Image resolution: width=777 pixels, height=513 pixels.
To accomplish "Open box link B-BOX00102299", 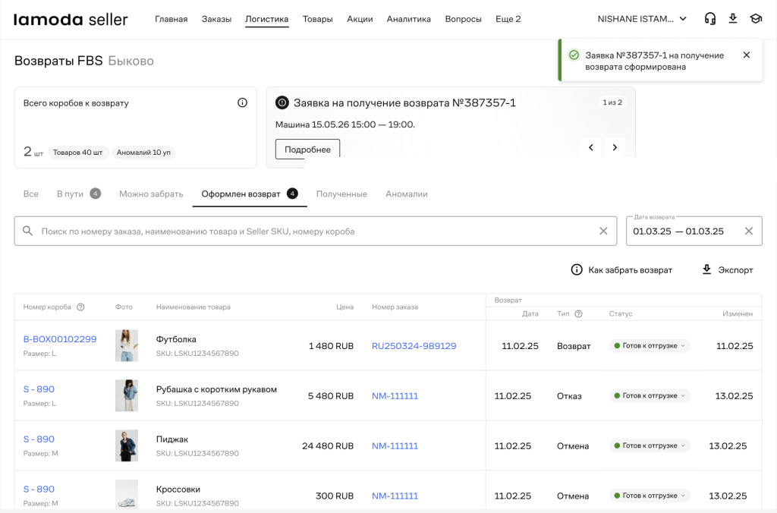I will coord(60,339).
